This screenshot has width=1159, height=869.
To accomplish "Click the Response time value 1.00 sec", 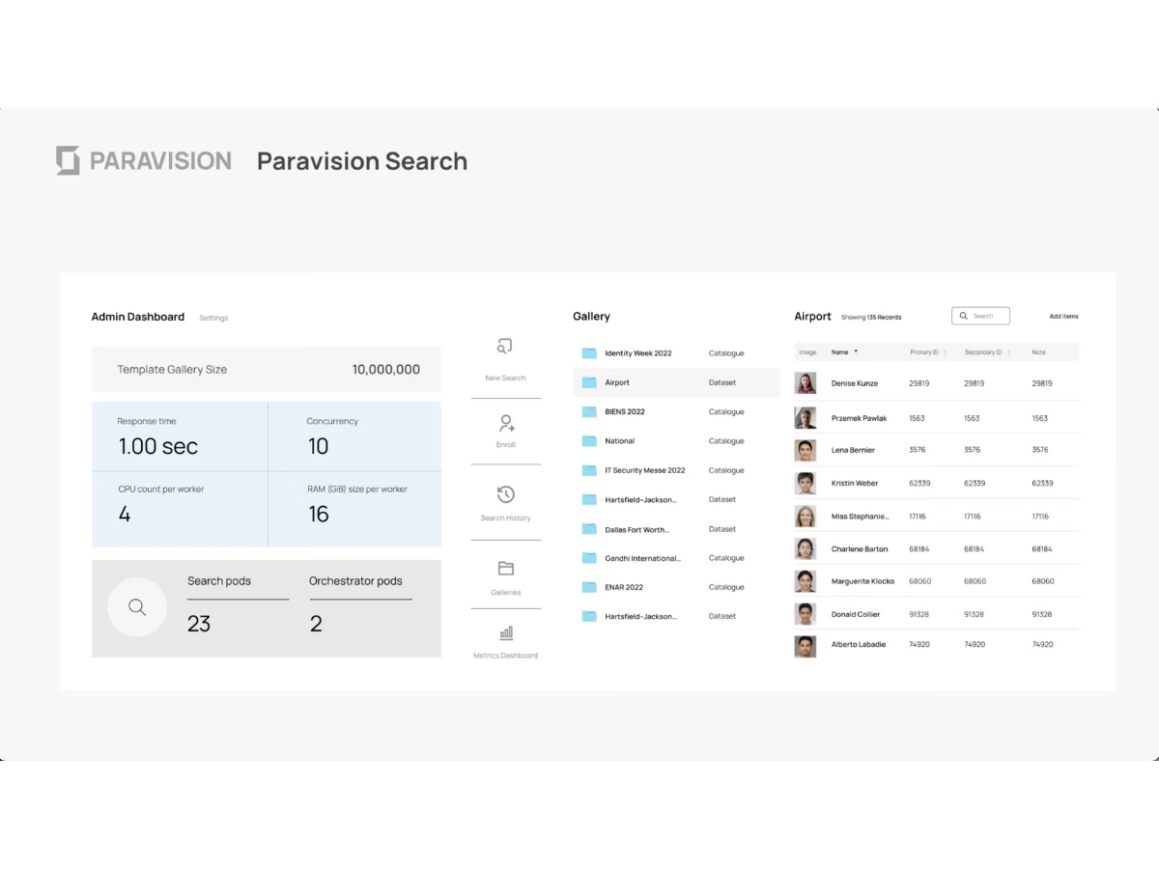I will coord(158,446).
